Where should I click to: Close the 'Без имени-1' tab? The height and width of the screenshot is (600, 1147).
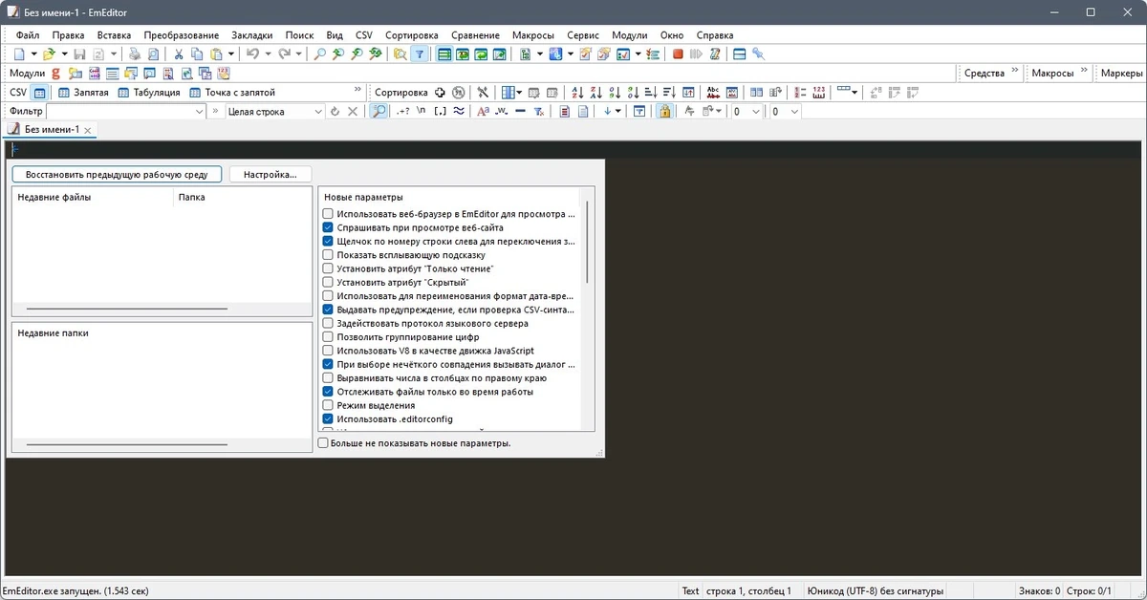coord(88,131)
